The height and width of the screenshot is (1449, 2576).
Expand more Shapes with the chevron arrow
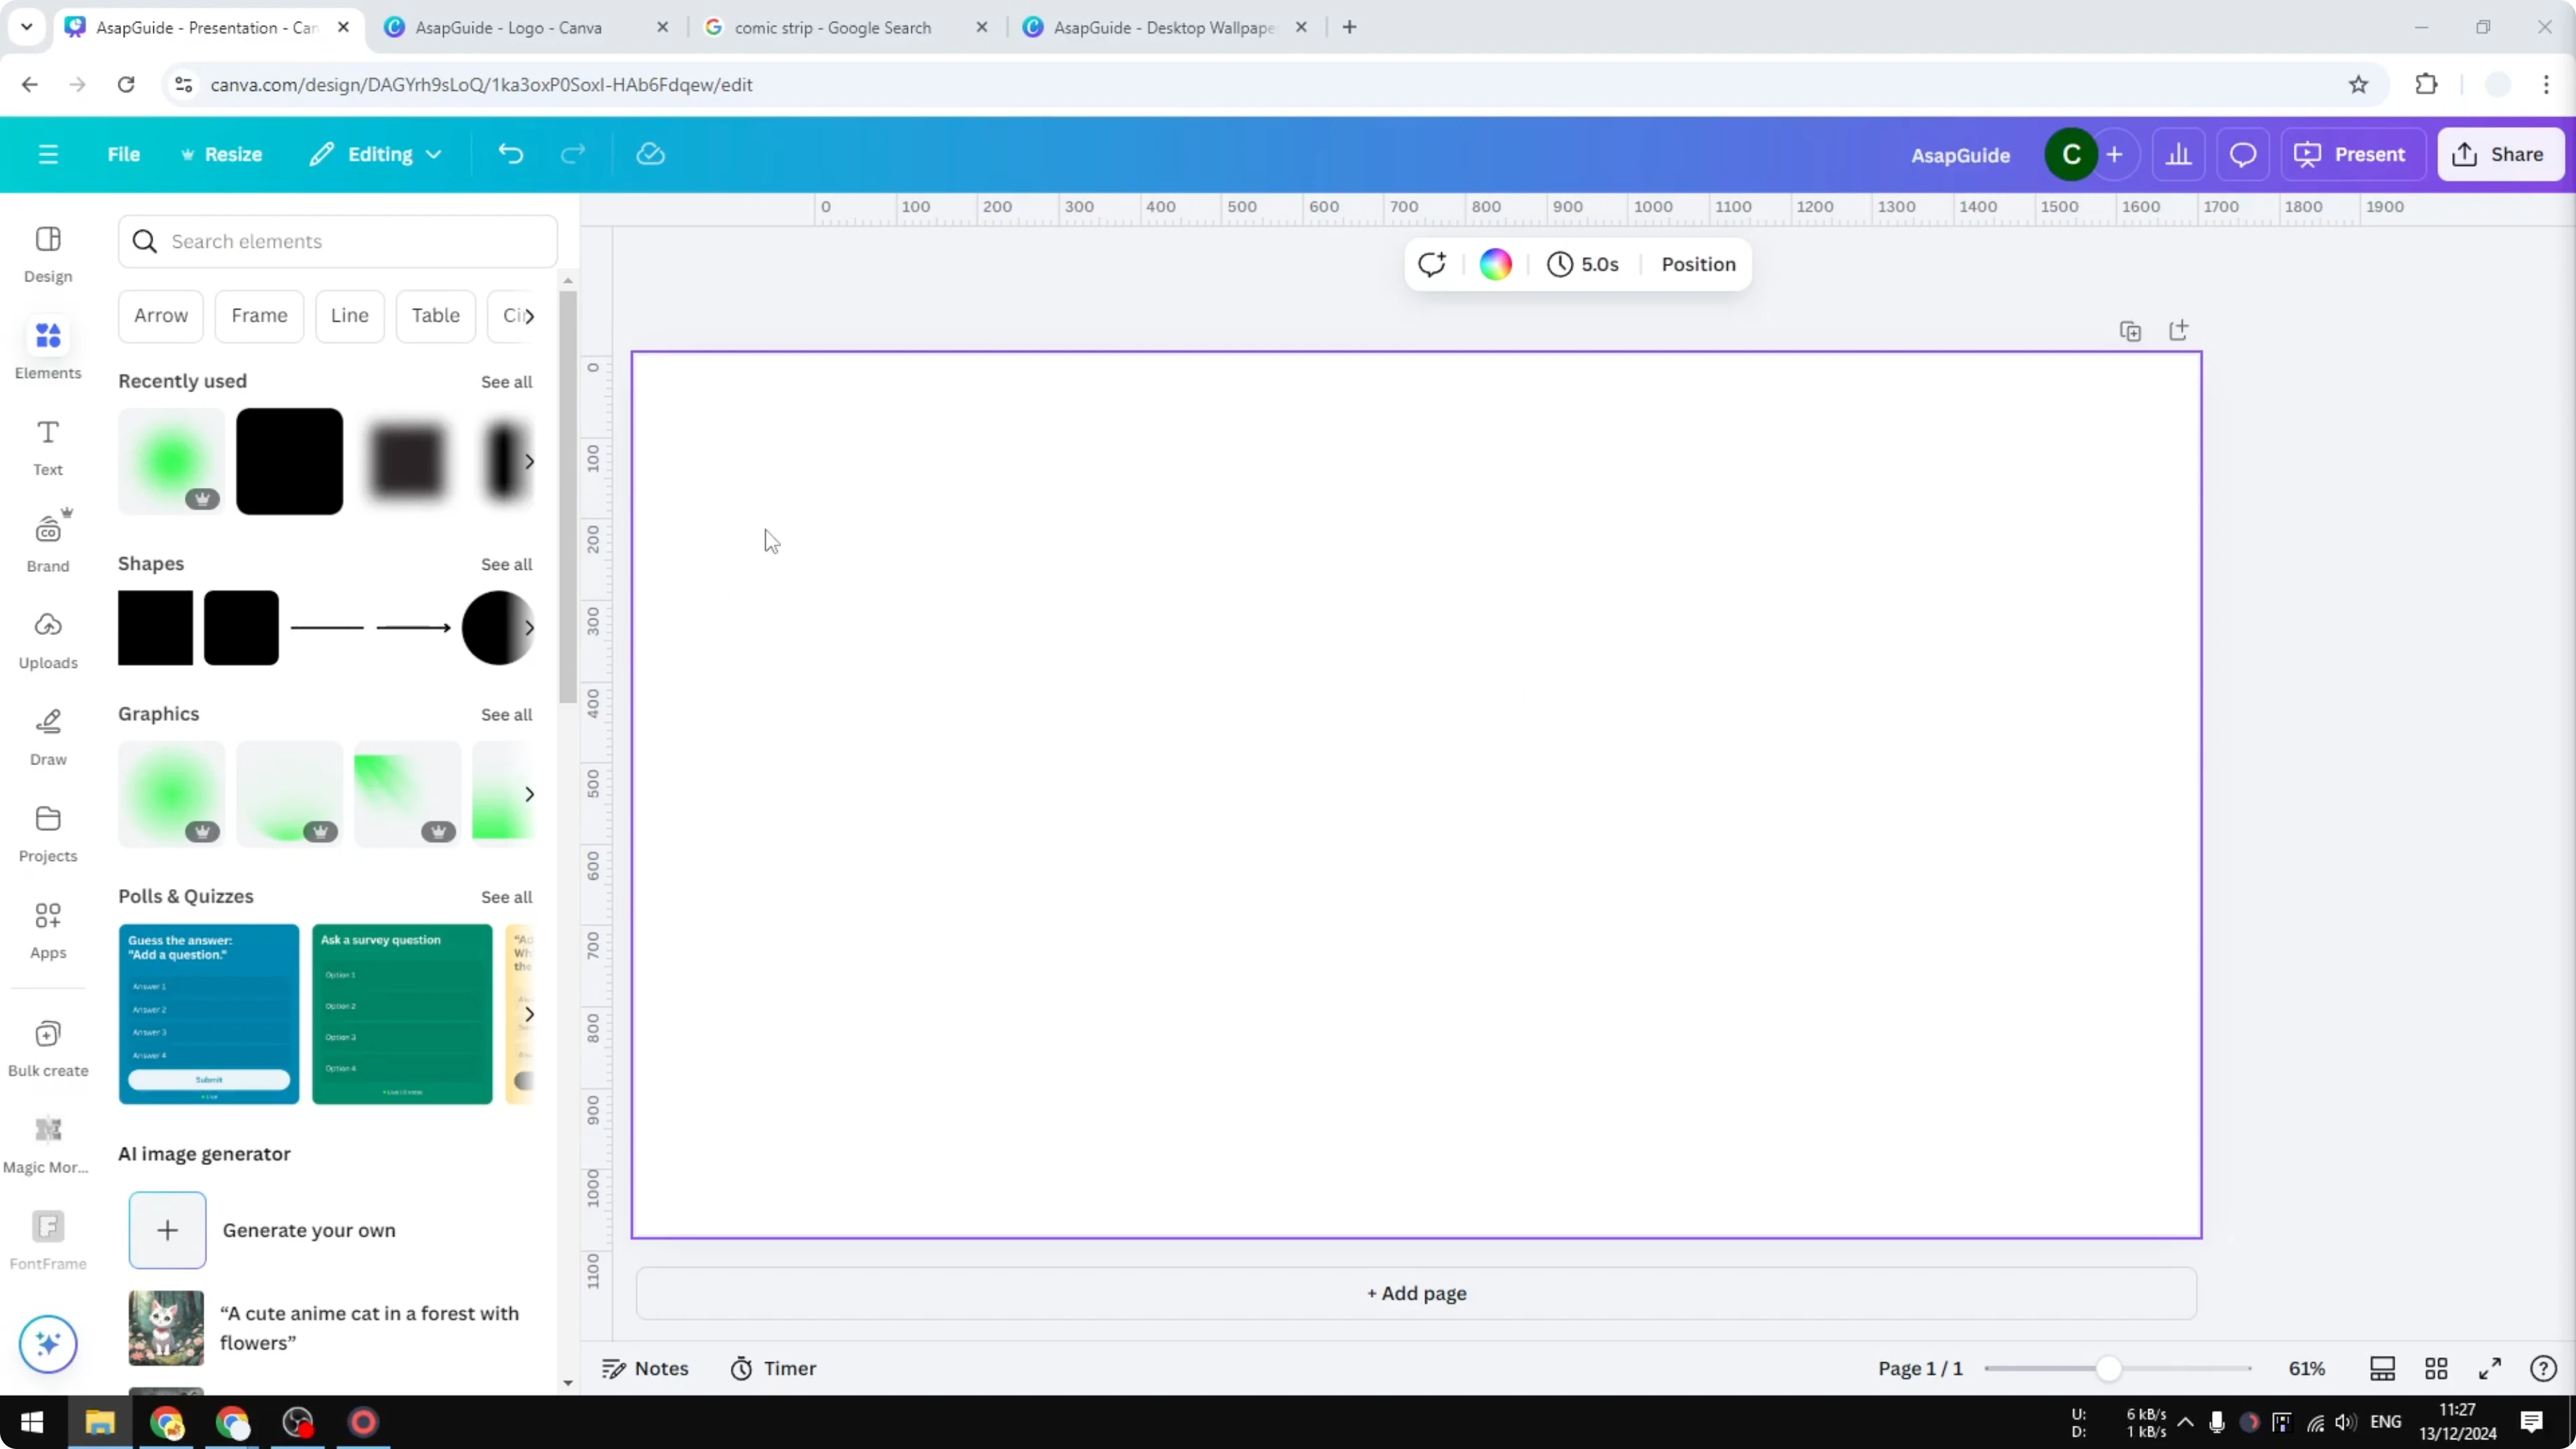[x=529, y=628]
